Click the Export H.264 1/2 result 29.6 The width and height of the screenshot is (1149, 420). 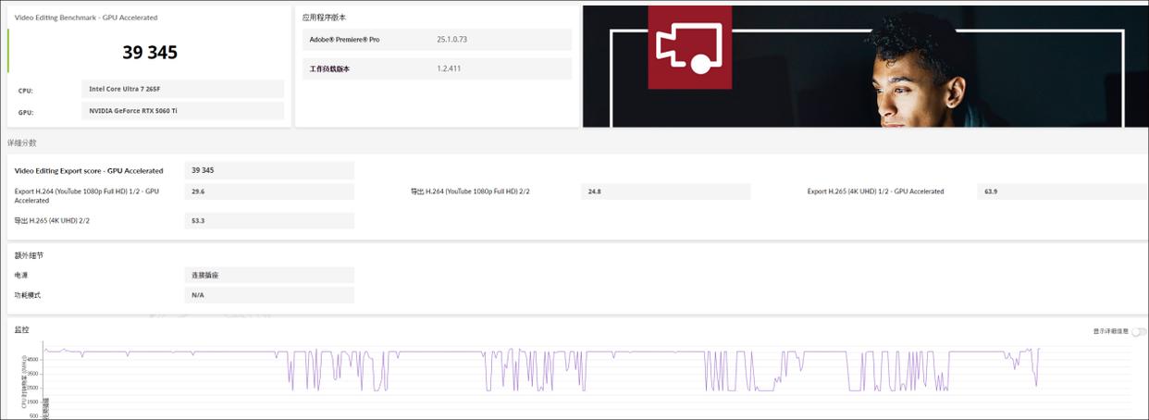(268, 191)
